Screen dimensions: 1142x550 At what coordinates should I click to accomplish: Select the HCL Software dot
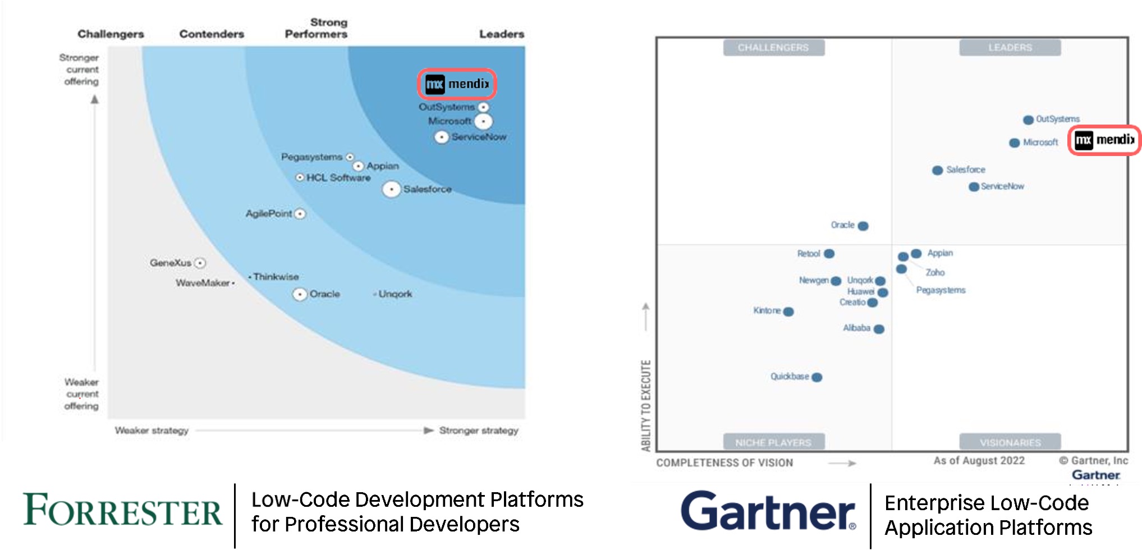click(x=300, y=177)
